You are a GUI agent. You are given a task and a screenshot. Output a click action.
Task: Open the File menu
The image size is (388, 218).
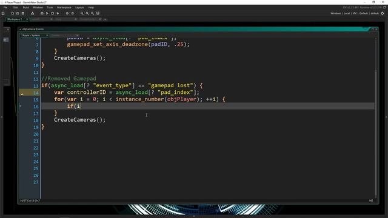(5, 7)
